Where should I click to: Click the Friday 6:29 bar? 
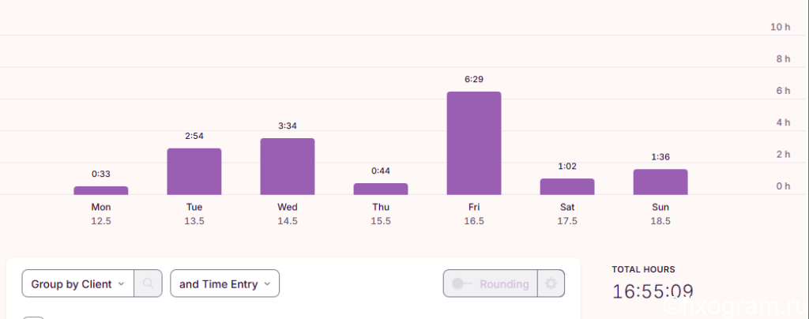point(474,143)
